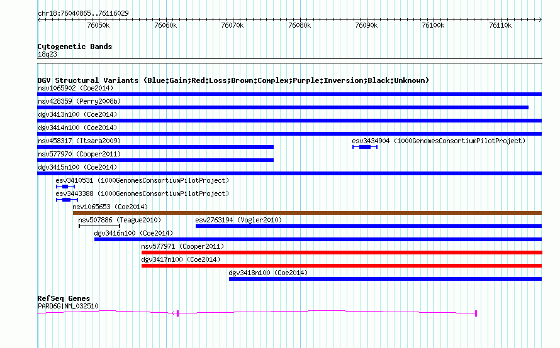Select the 18q23 cytogenetic band label
The image size is (560, 348).
click(47, 54)
